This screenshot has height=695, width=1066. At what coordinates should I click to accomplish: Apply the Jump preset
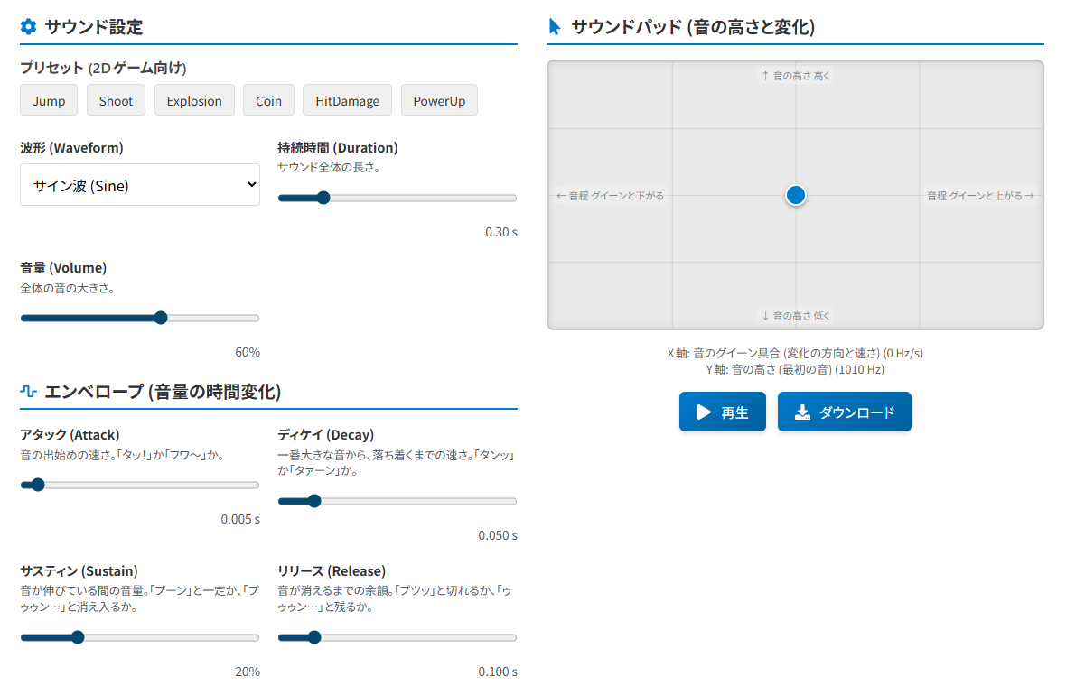[49, 101]
